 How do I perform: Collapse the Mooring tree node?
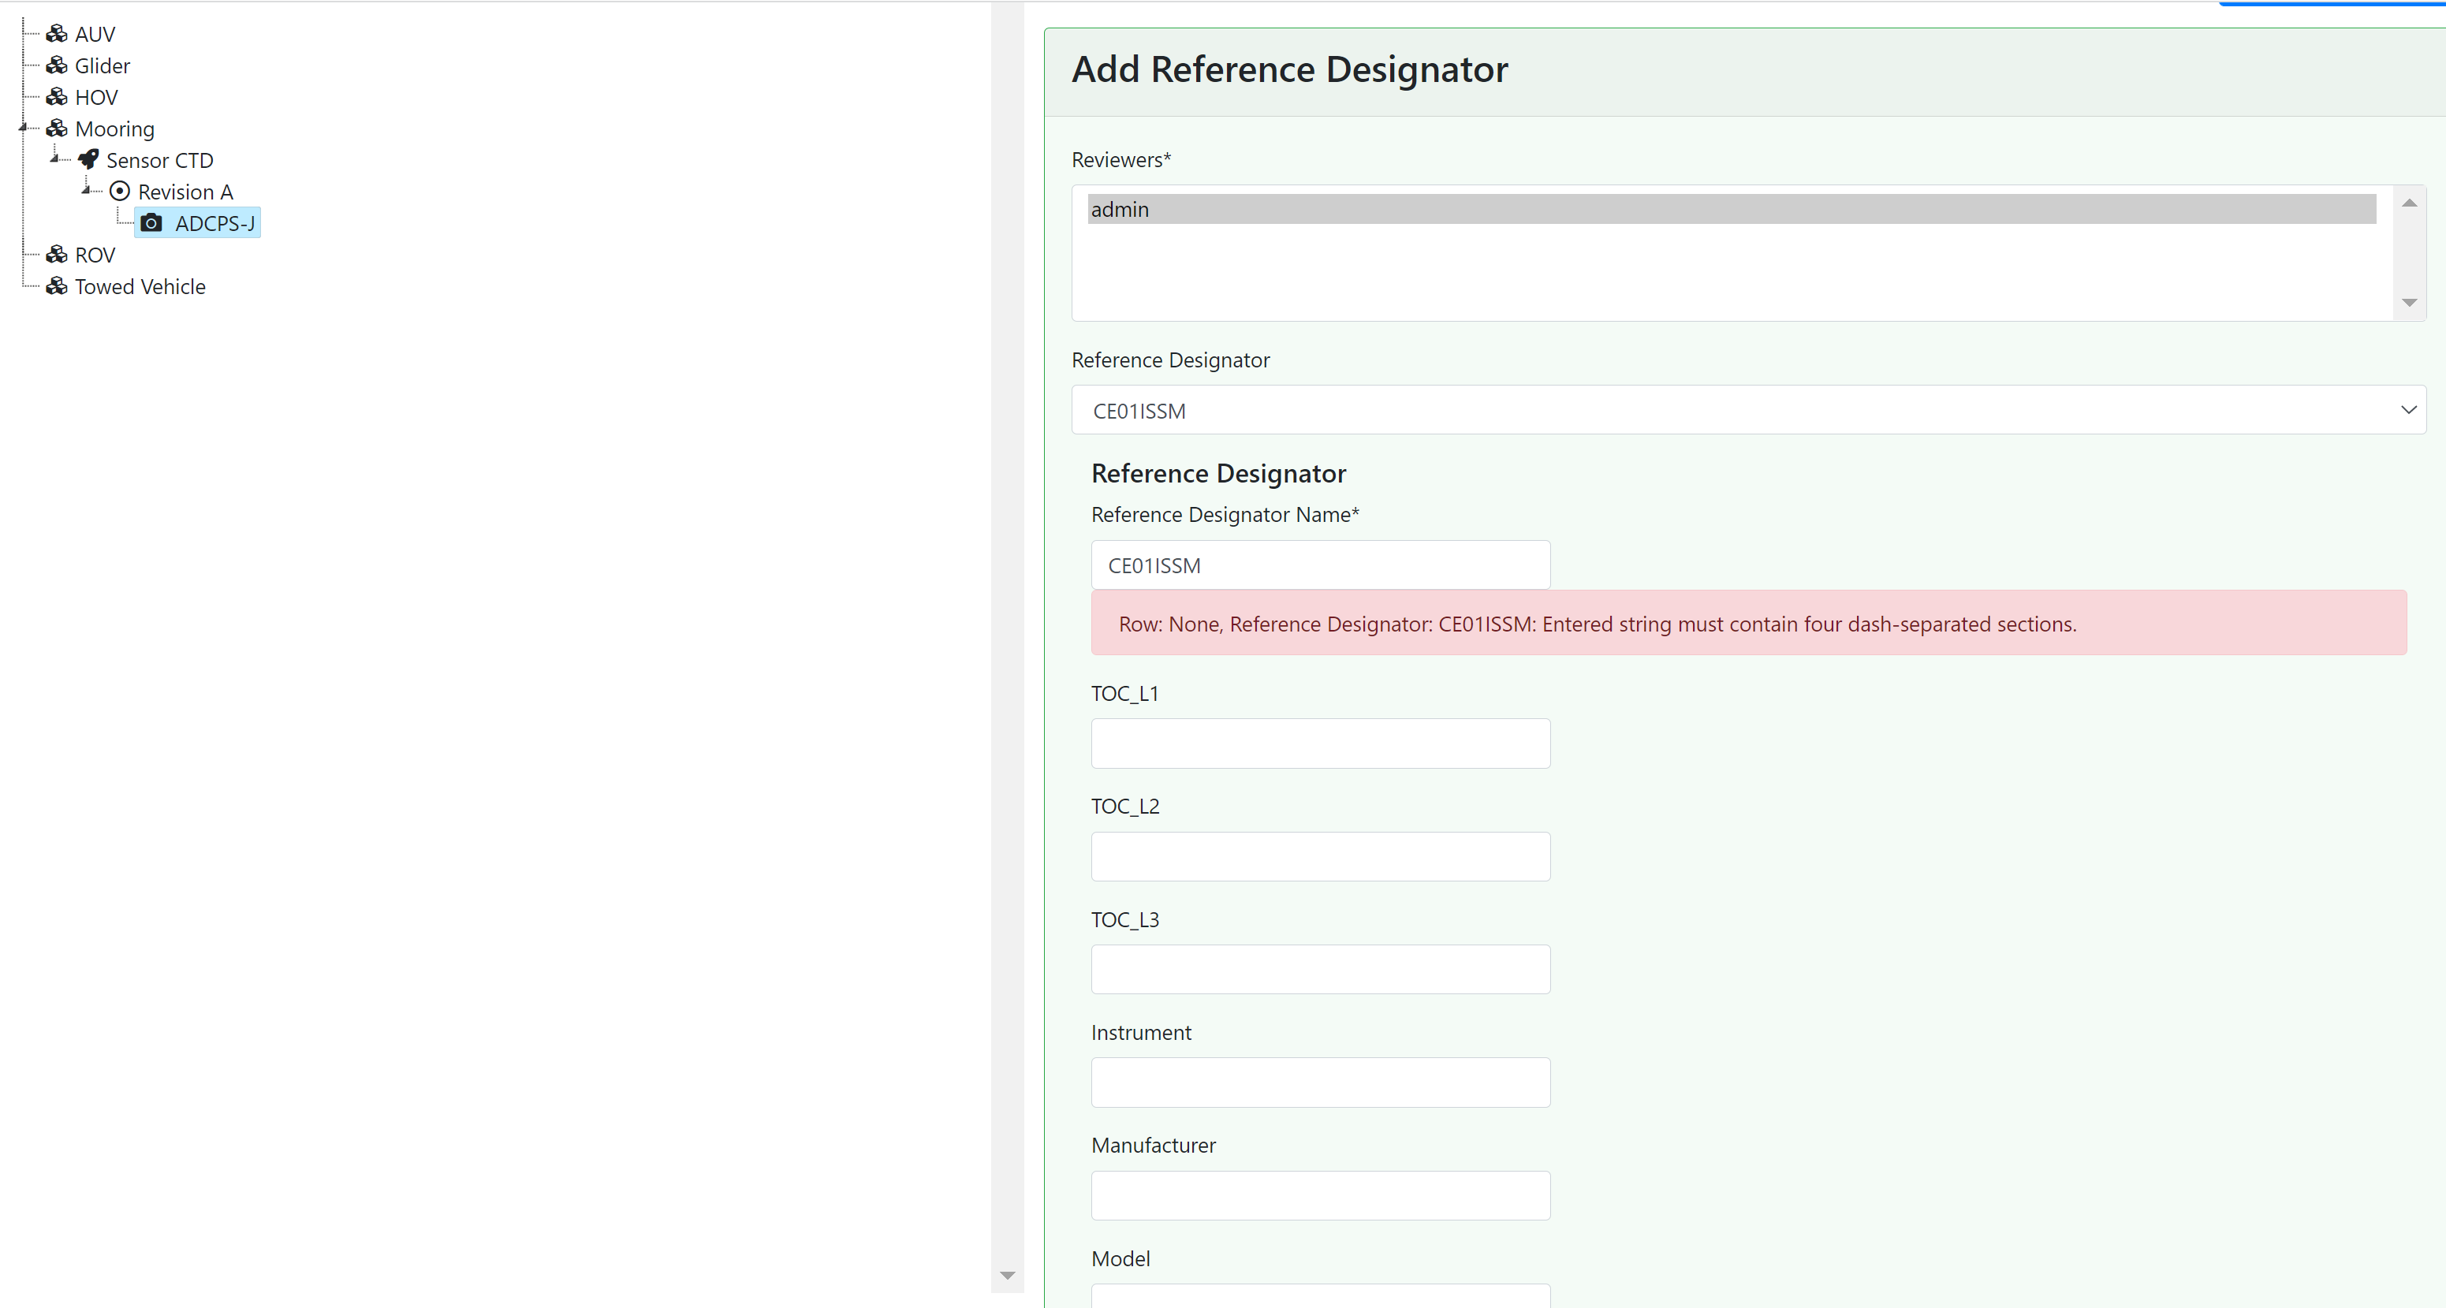pos(24,129)
